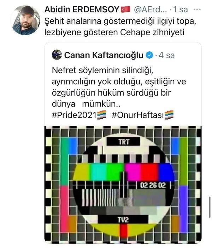
Task: Tap the blue verified badge
Action: pyautogui.click(x=149, y=55)
